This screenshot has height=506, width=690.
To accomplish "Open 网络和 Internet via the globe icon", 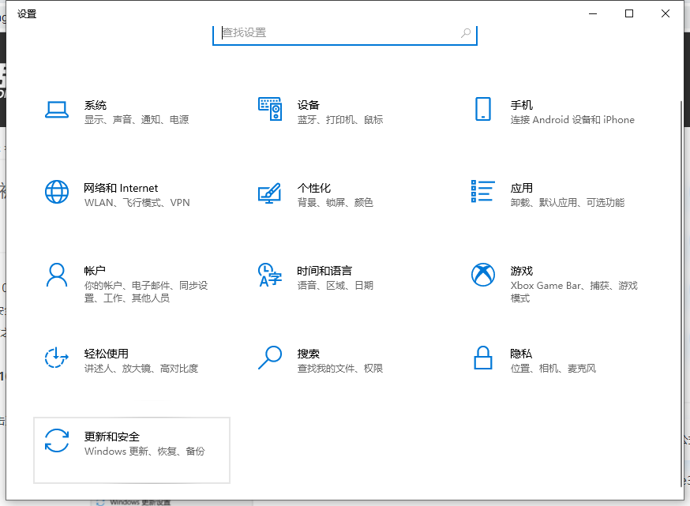I will coord(56,192).
